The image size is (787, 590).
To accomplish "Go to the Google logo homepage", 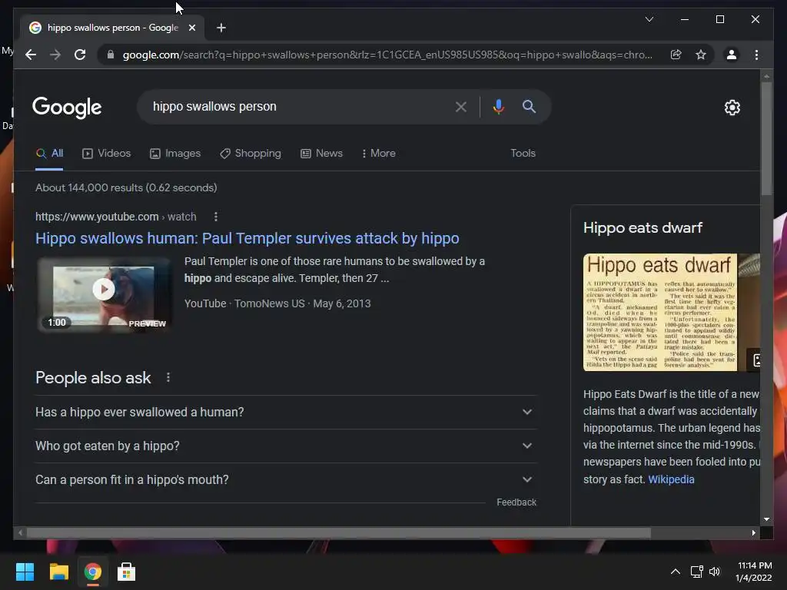I will [x=67, y=108].
